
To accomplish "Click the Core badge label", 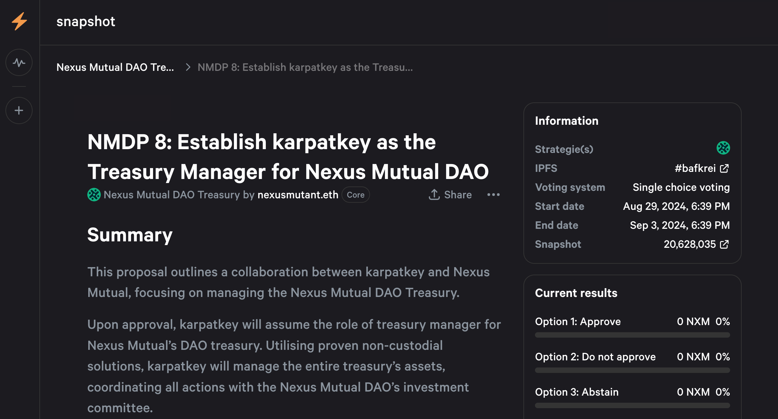I will pos(355,195).
